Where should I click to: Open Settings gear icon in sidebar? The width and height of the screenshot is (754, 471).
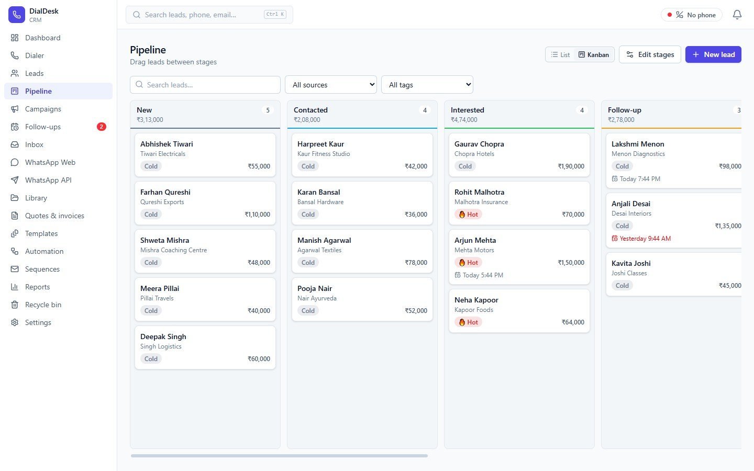tap(15, 322)
